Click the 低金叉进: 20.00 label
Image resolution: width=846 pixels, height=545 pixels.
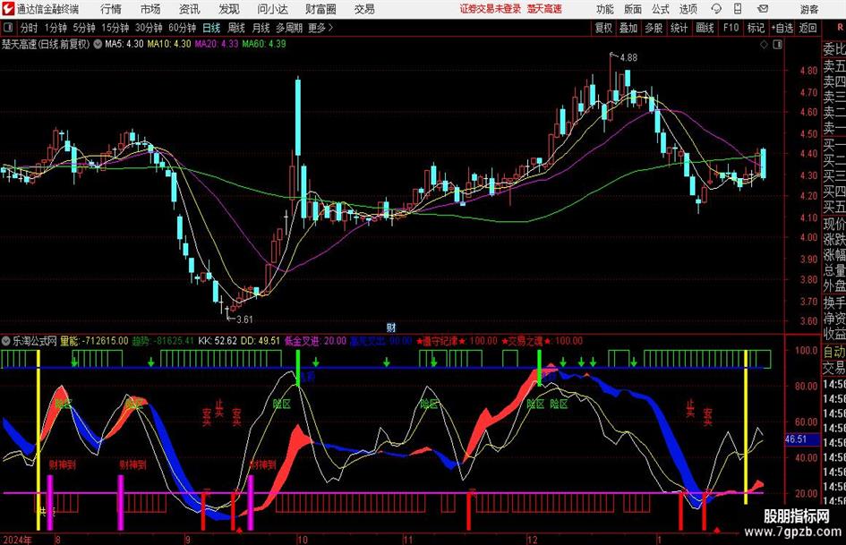315,341
